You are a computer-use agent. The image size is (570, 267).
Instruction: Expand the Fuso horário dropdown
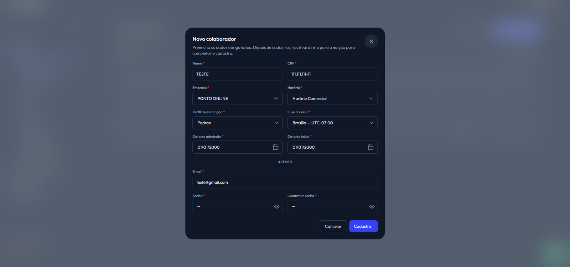(x=332, y=123)
